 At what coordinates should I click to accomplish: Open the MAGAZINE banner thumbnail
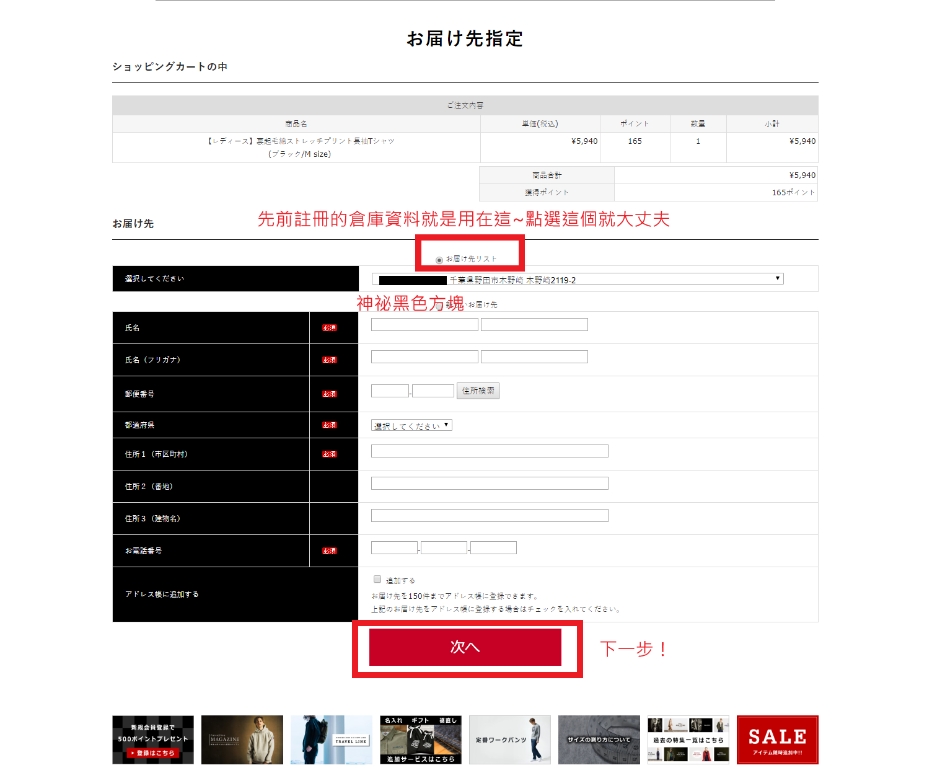(242, 740)
